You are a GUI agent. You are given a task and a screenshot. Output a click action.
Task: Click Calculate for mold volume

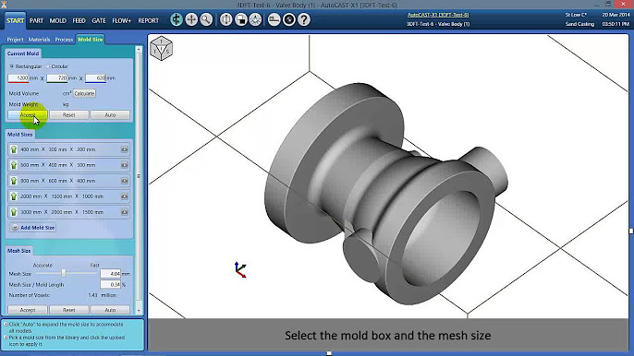click(x=84, y=93)
